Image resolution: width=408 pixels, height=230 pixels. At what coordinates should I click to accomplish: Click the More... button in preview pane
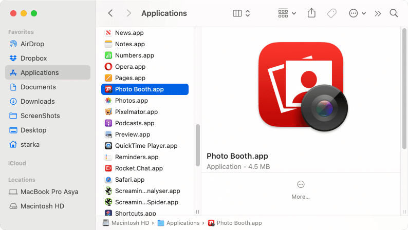[x=301, y=190]
